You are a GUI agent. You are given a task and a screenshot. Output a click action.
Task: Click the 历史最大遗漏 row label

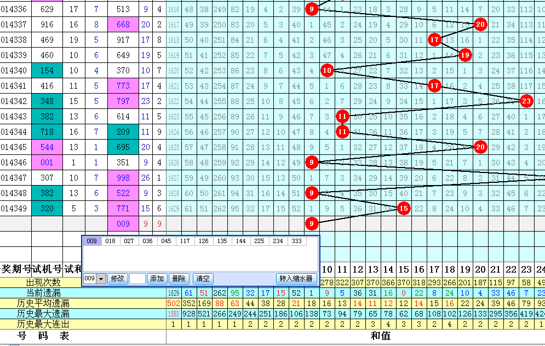[43, 314]
